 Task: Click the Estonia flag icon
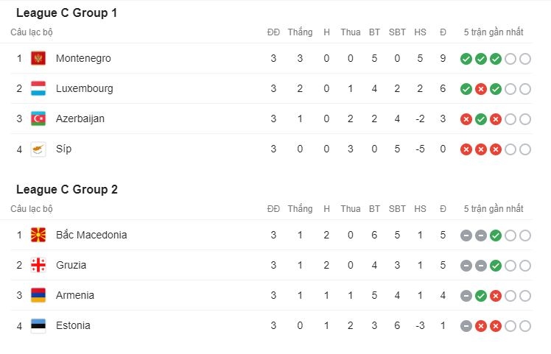38,325
